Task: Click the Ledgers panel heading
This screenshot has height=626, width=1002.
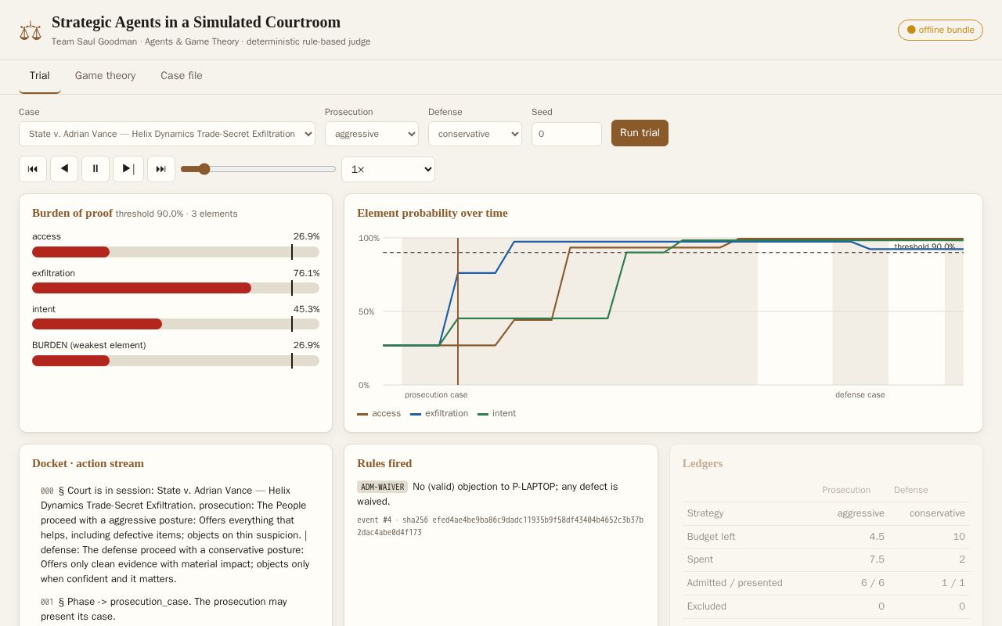Action: [x=702, y=463]
